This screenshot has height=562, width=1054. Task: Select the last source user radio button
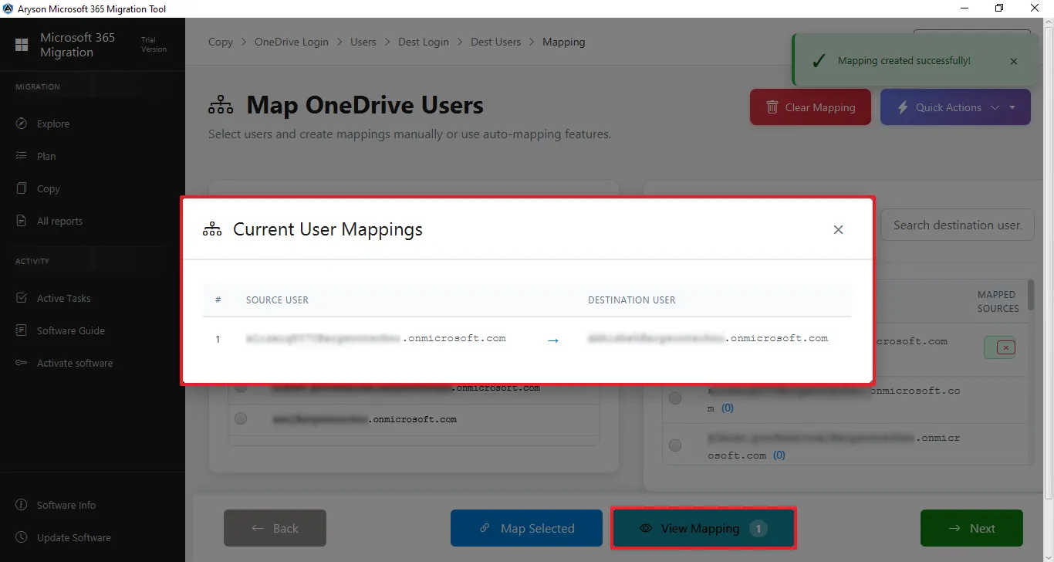coord(240,418)
